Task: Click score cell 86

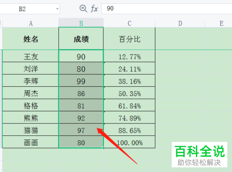Action: coord(81,93)
